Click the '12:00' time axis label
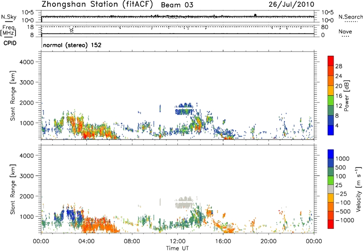This screenshot has height=251, width=363. click(x=177, y=241)
